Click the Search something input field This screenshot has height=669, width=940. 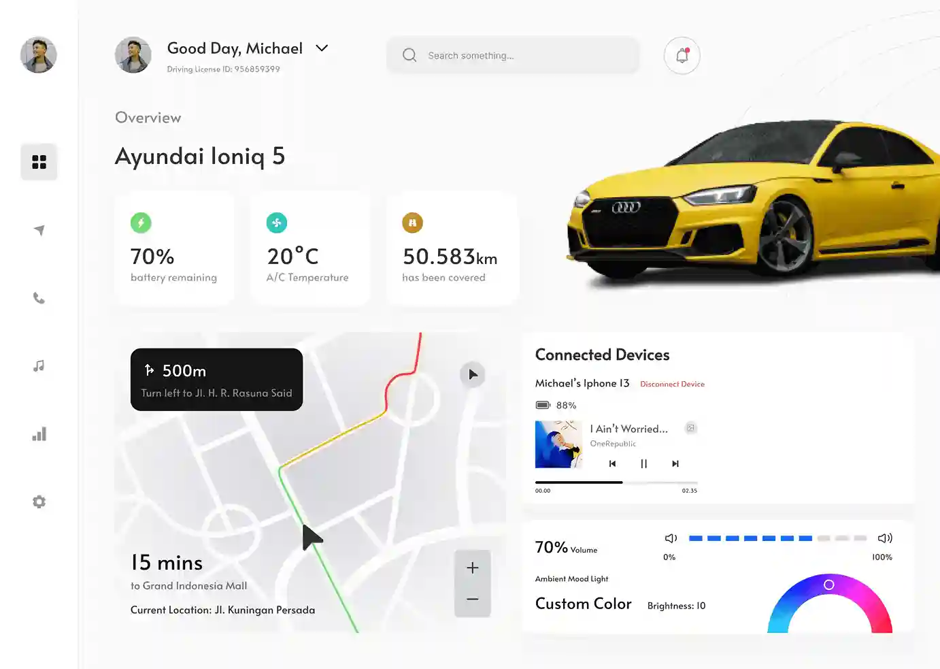pyautogui.click(x=513, y=55)
